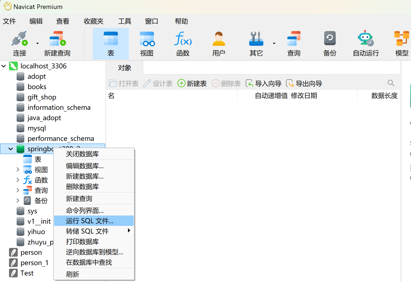The height and width of the screenshot is (282, 411).
Task: Choose 运行 SQL 文件... from context menu
Action: coord(94,221)
